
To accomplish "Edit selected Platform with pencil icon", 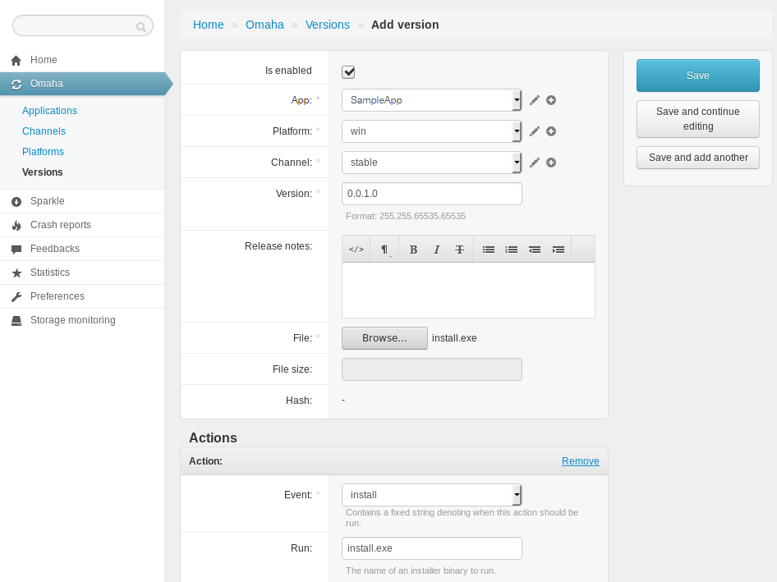I will coord(534,131).
